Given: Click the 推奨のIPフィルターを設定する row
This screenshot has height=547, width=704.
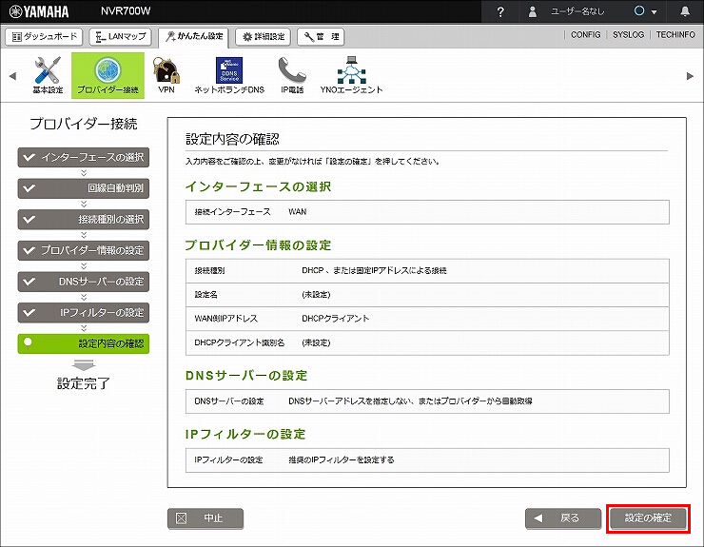Looking at the screenshot, I should [x=427, y=460].
